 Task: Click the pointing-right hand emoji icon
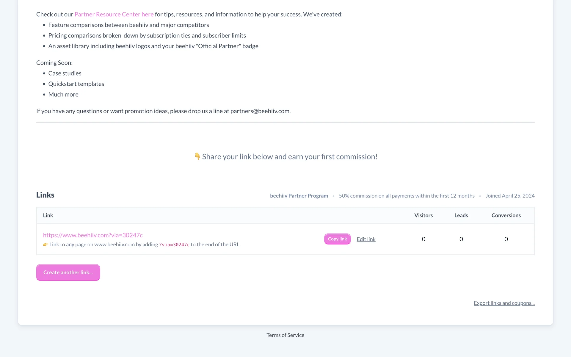click(46, 245)
